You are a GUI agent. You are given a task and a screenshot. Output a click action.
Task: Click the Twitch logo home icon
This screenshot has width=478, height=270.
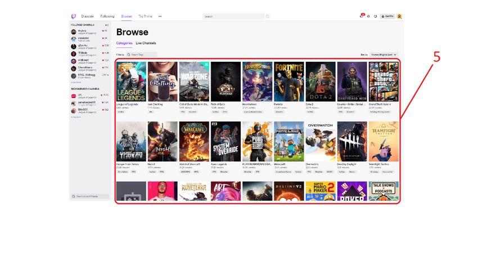(x=74, y=16)
